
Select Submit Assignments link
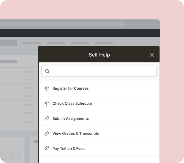tap(99, 118)
